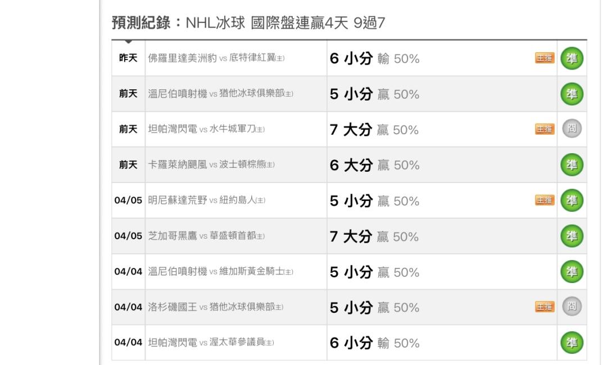Image resolution: width=607 pixels, height=365 pixels.
Task: Click 主推 badge in 佛羅里達美洲豹 row
Action: pyautogui.click(x=545, y=58)
